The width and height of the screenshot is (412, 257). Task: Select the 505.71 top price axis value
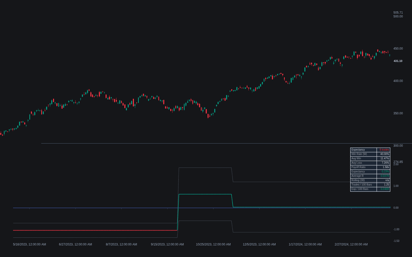pos(398,13)
